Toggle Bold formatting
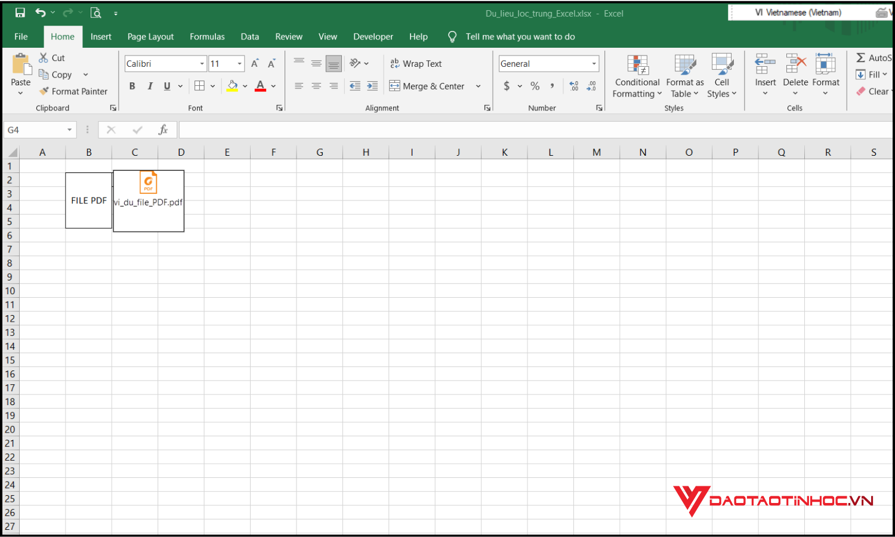 click(132, 86)
